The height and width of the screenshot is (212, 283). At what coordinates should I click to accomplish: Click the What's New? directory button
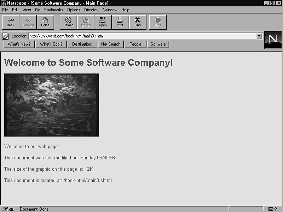[19, 44]
